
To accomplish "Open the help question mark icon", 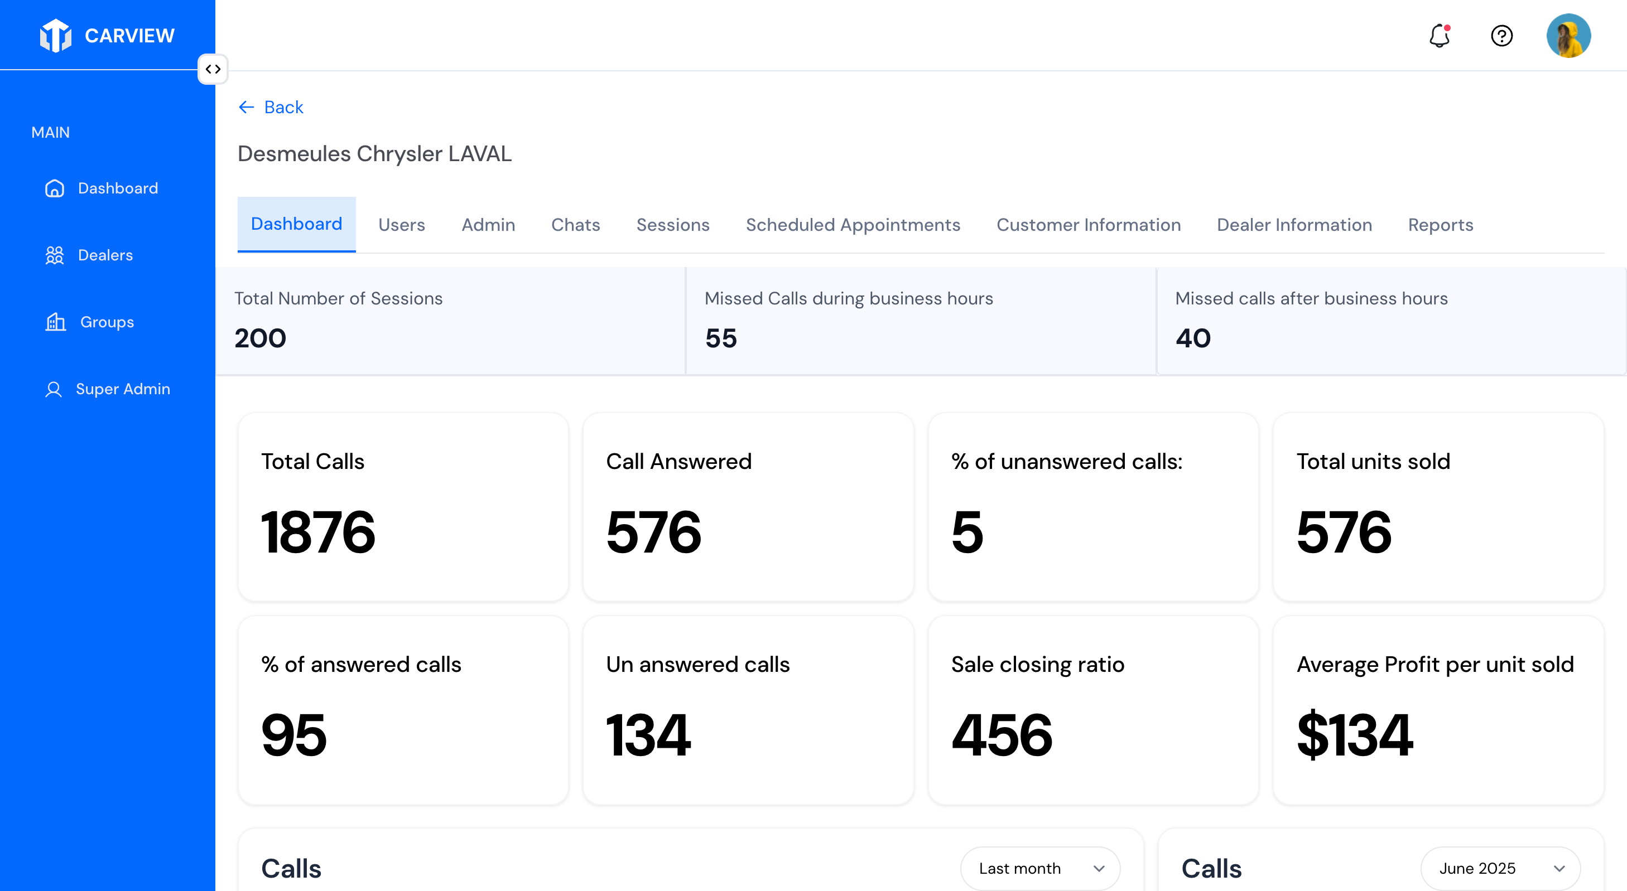I will [1501, 36].
